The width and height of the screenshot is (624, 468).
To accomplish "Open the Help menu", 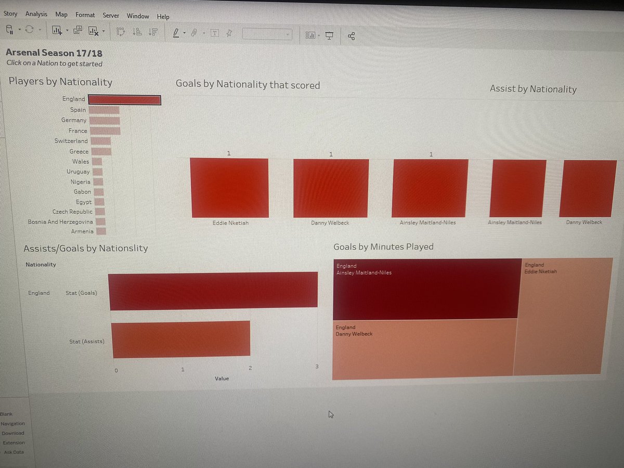I will (x=163, y=17).
